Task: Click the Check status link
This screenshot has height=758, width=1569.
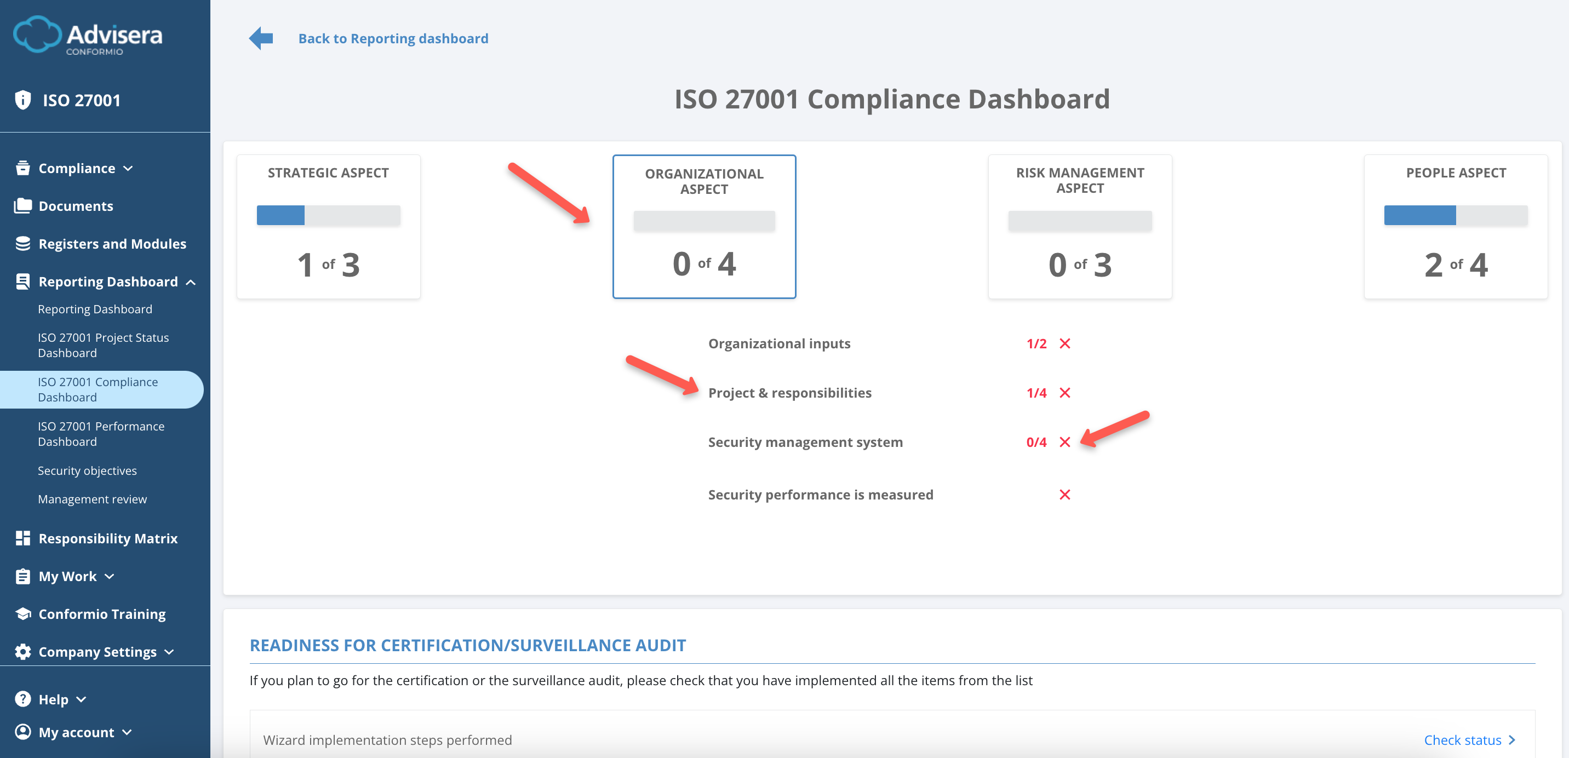Action: [x=1464, y=740]
